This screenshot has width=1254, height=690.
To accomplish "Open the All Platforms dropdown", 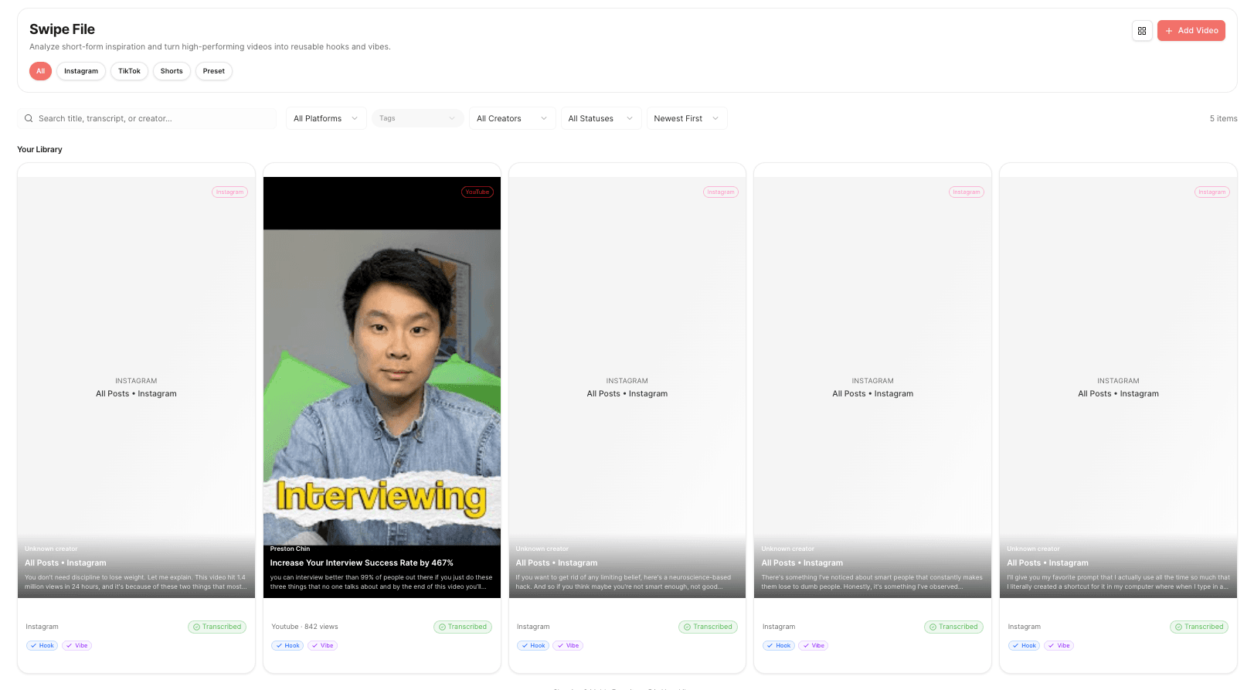I will (326, 118).
